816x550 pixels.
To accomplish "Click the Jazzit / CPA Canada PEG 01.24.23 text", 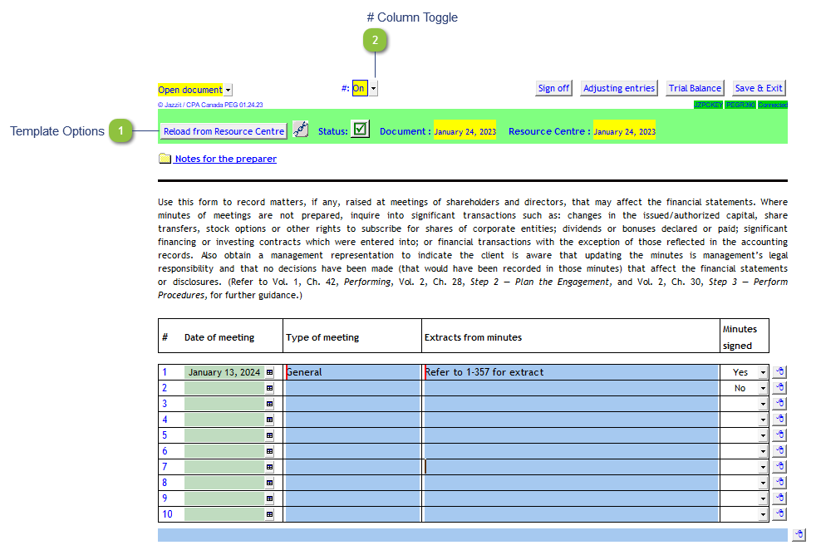I will [x=210, y=106].
